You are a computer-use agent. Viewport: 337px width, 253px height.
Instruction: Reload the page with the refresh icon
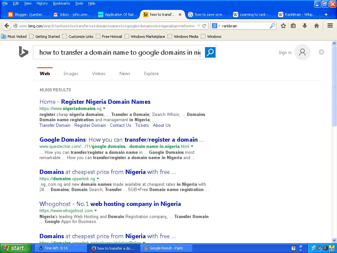coord(204,26)
